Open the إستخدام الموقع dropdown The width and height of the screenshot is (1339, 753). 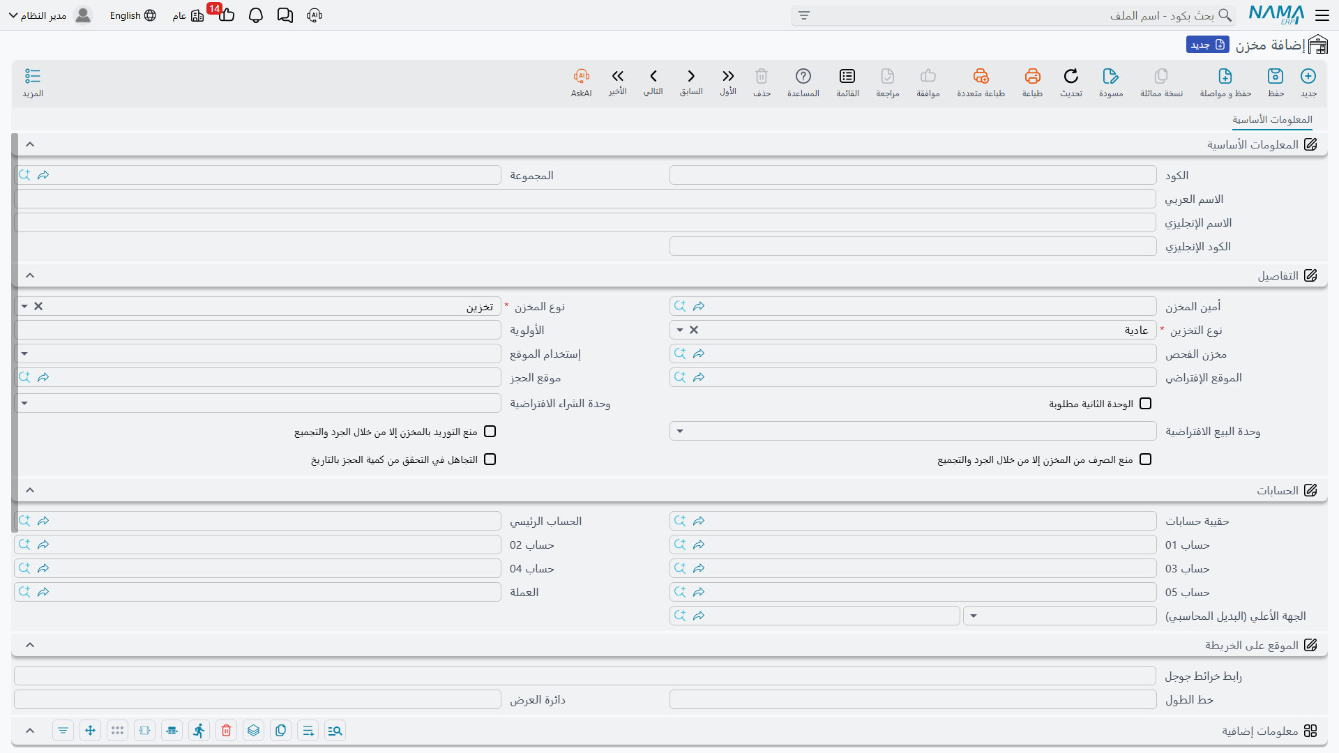coord(24,354)
